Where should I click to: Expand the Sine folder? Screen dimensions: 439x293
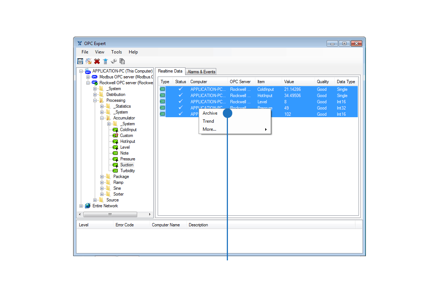coord(102,188)
